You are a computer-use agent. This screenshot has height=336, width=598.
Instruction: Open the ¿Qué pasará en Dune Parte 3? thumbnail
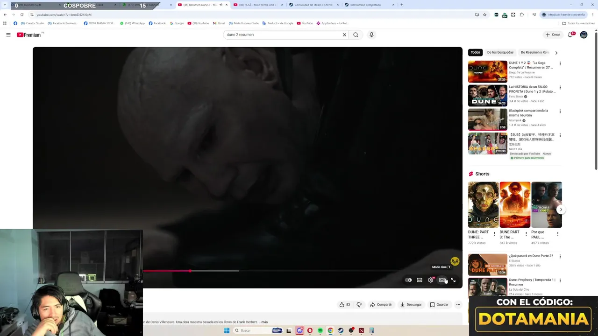(487, 265)
